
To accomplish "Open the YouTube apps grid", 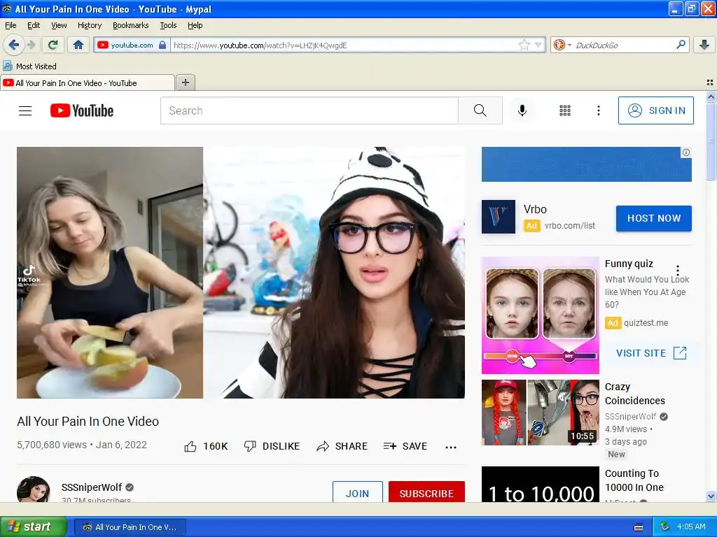I will (x=565, y=110).
